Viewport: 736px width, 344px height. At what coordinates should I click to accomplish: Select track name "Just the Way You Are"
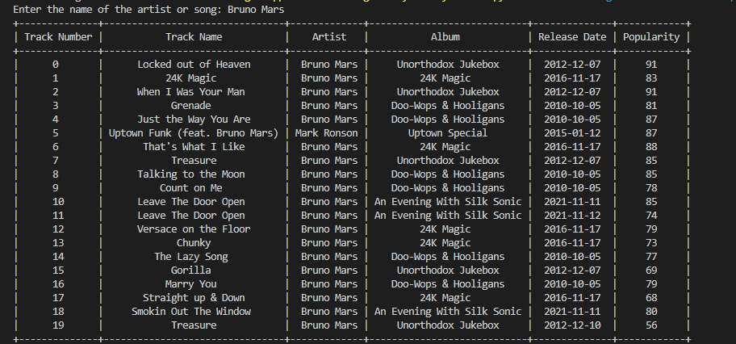point(194,120)
